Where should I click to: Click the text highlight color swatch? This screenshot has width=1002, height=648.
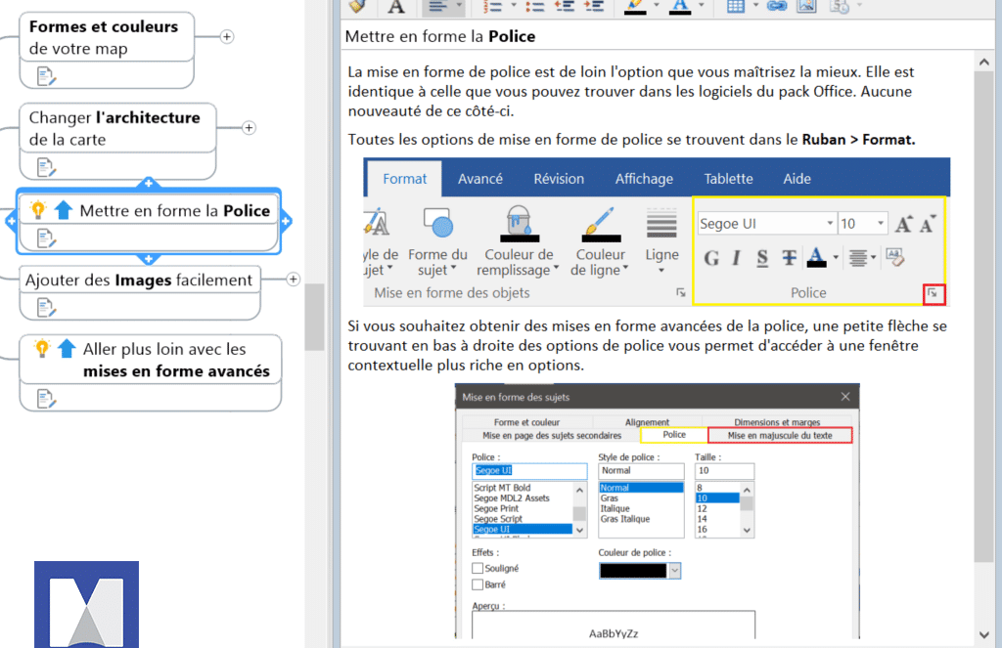(x=636, y=6)
